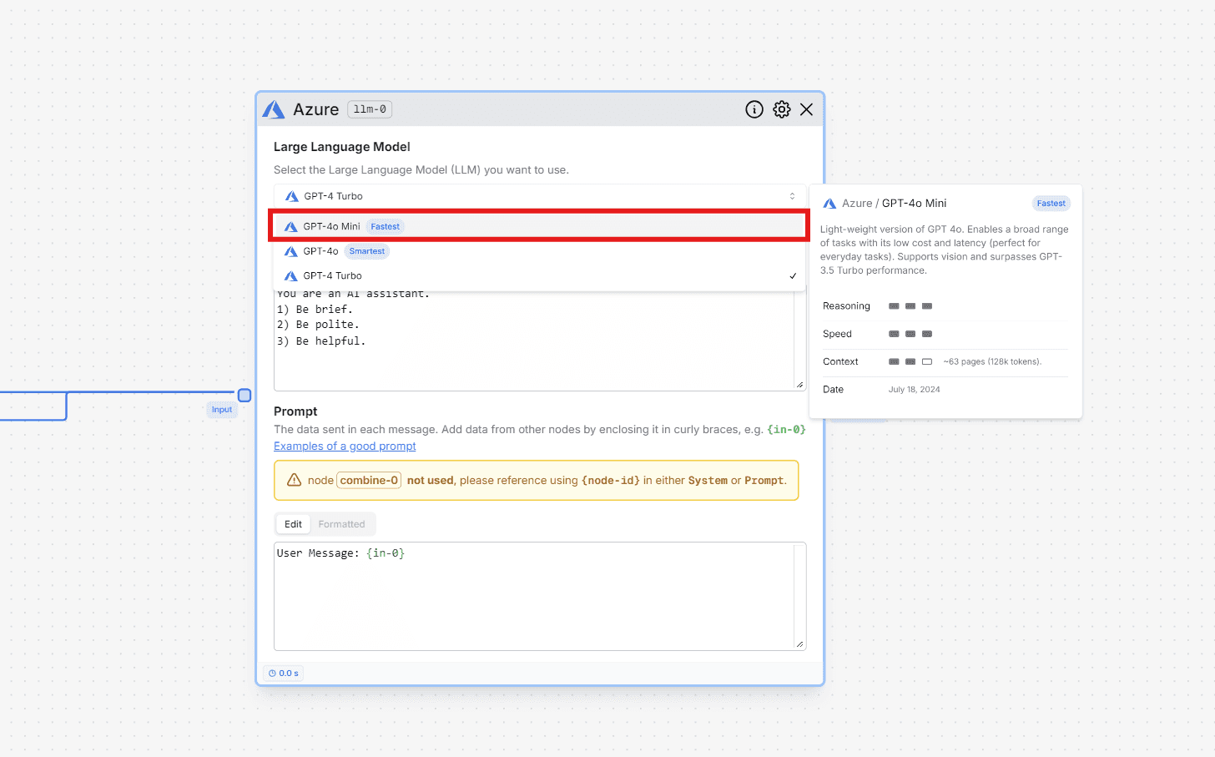This screenshot has width=1215, height=757.
Task: Click the Fastest badge on GPT-4o Mini
Action: [x=386, y=226]
